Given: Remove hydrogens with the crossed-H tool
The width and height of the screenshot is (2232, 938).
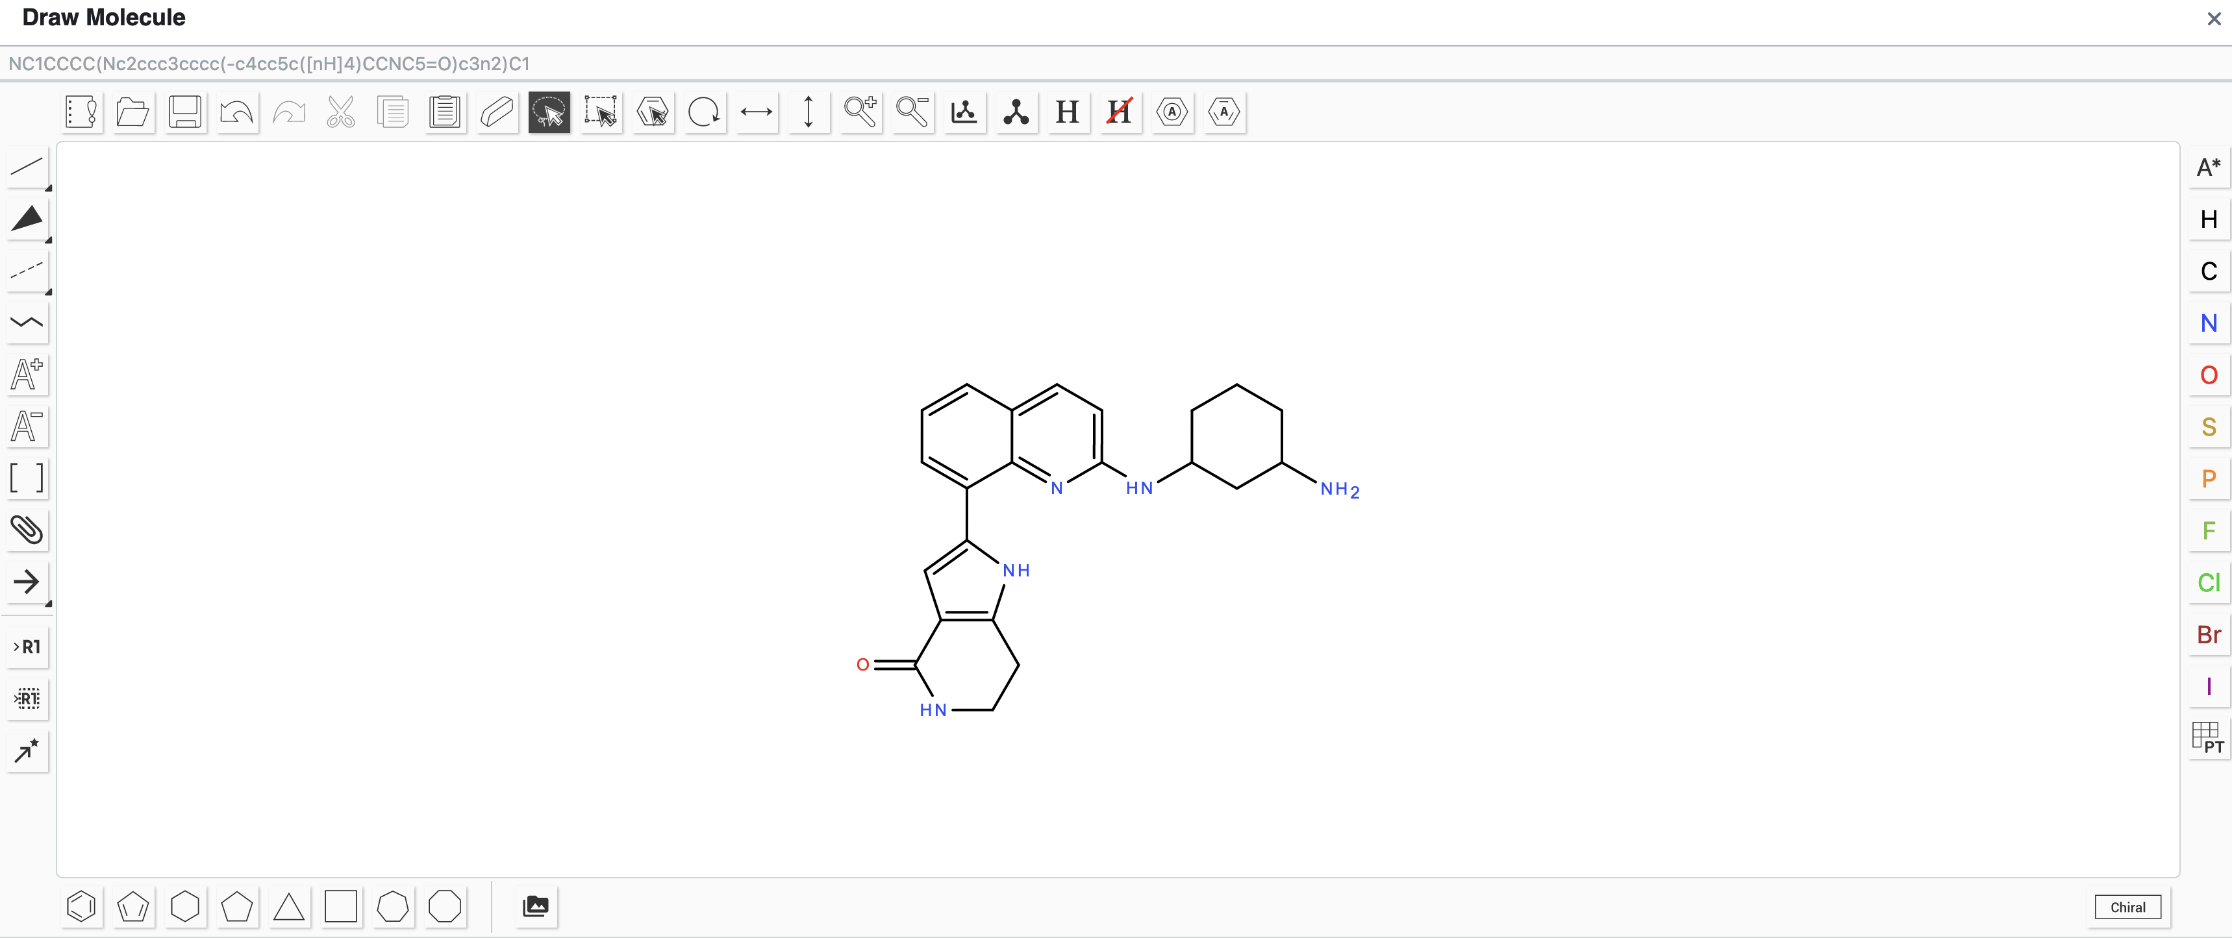Looking at the screenshot, I should point(1120,112).
